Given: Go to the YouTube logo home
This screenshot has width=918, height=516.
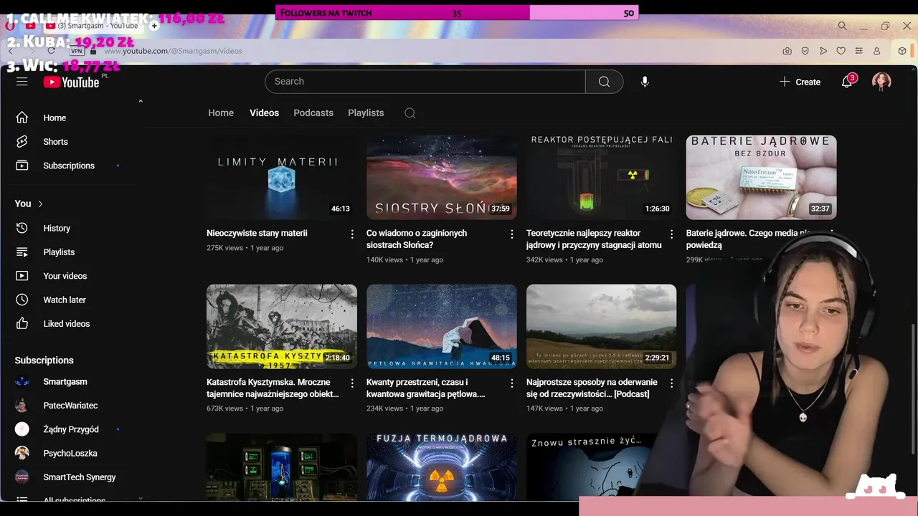Looking at the screenshot, I should pyautogui.click(x=72, y=82).
